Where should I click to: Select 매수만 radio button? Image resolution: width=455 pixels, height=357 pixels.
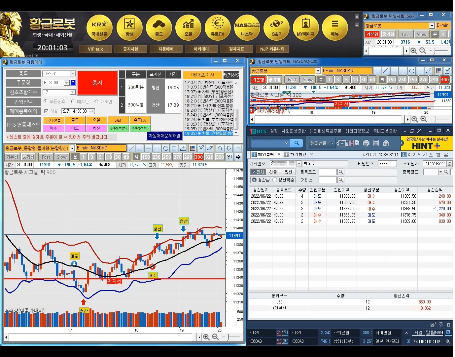coord(73,101)
